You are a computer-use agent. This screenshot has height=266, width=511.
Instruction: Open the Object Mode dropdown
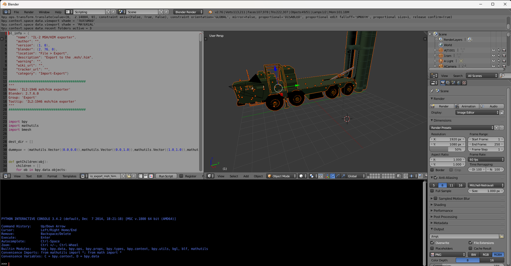click(282, 176)
